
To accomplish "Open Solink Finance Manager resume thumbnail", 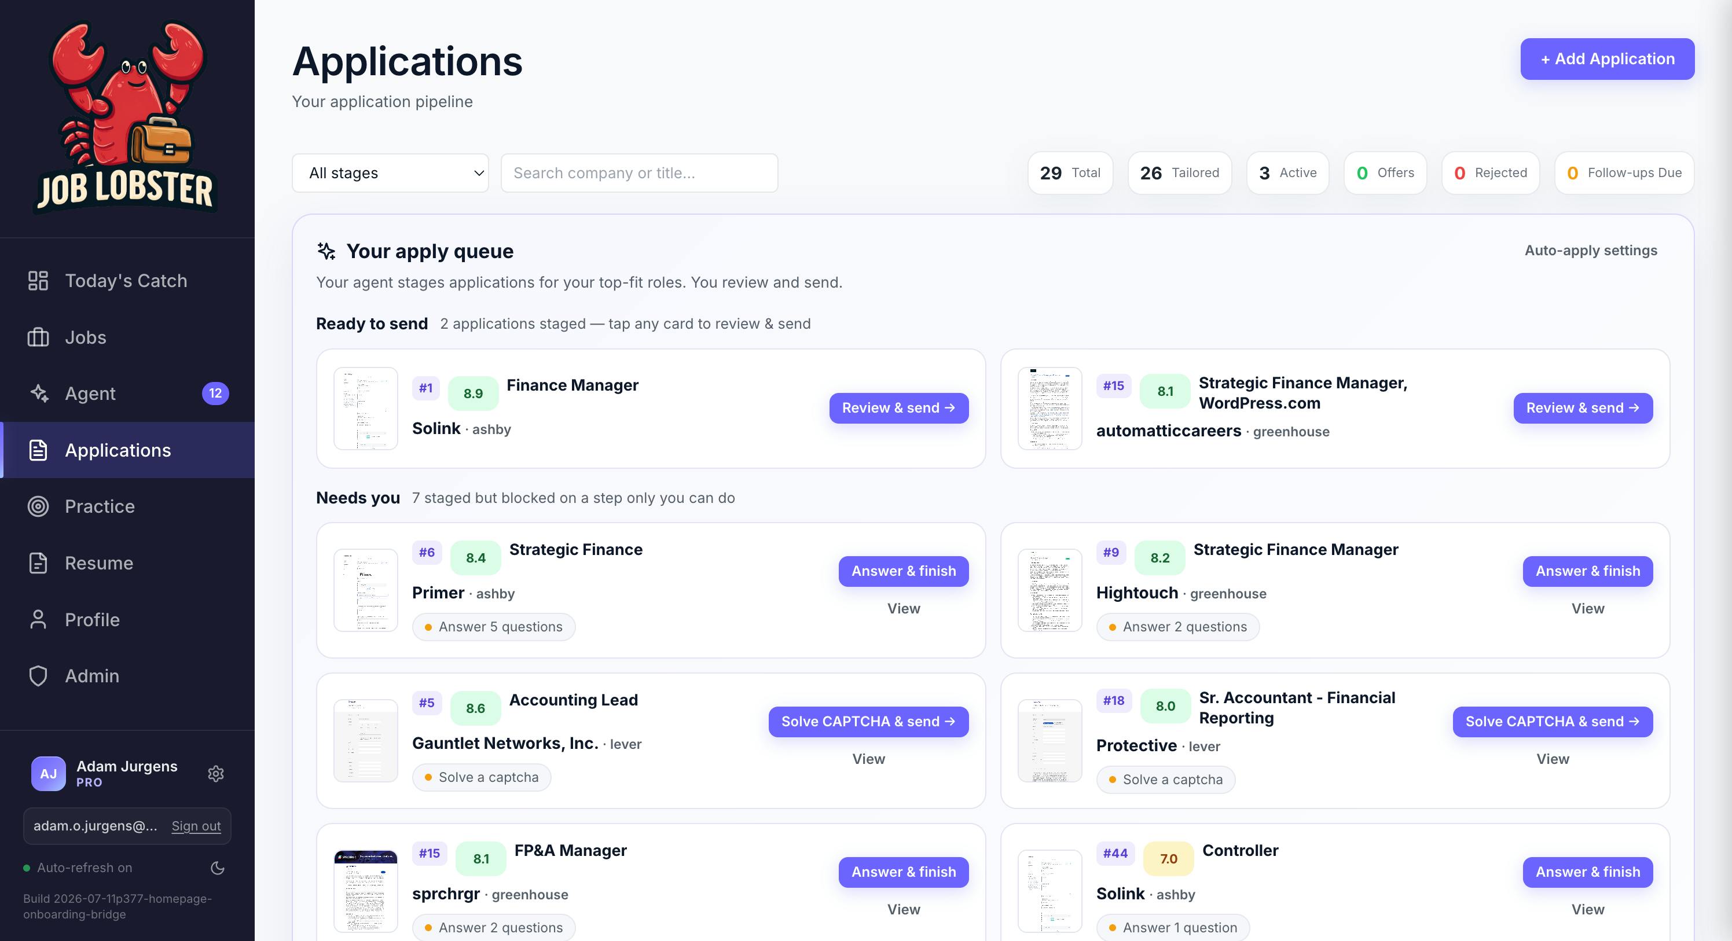I will click(366, 409).
